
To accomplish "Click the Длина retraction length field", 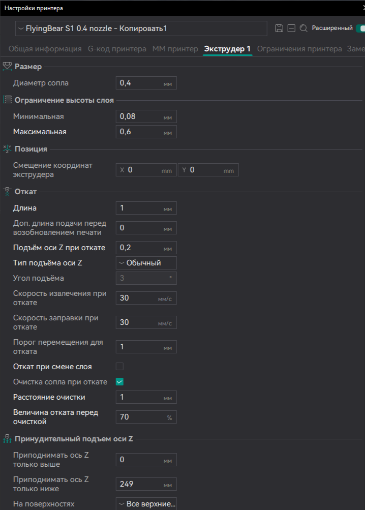I will (140, 208).
